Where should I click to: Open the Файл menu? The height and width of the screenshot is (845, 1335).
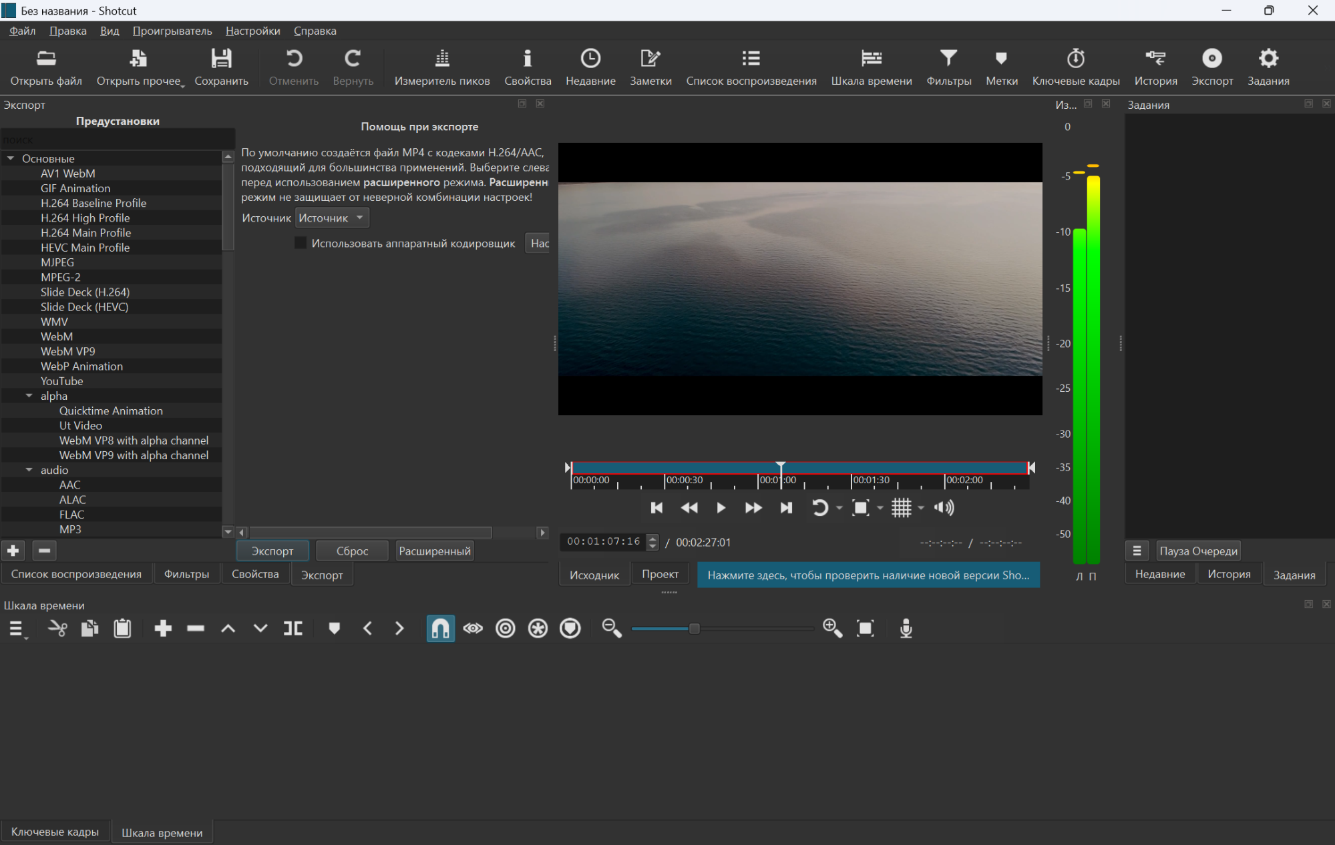[23, 31]
